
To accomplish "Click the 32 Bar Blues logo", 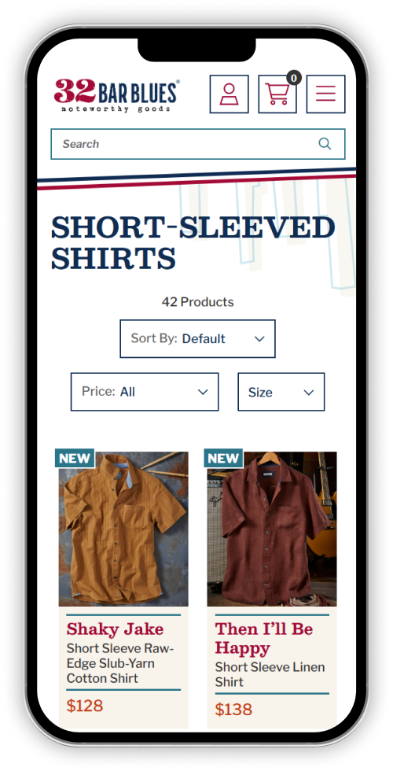I will (x=117, y=95).
